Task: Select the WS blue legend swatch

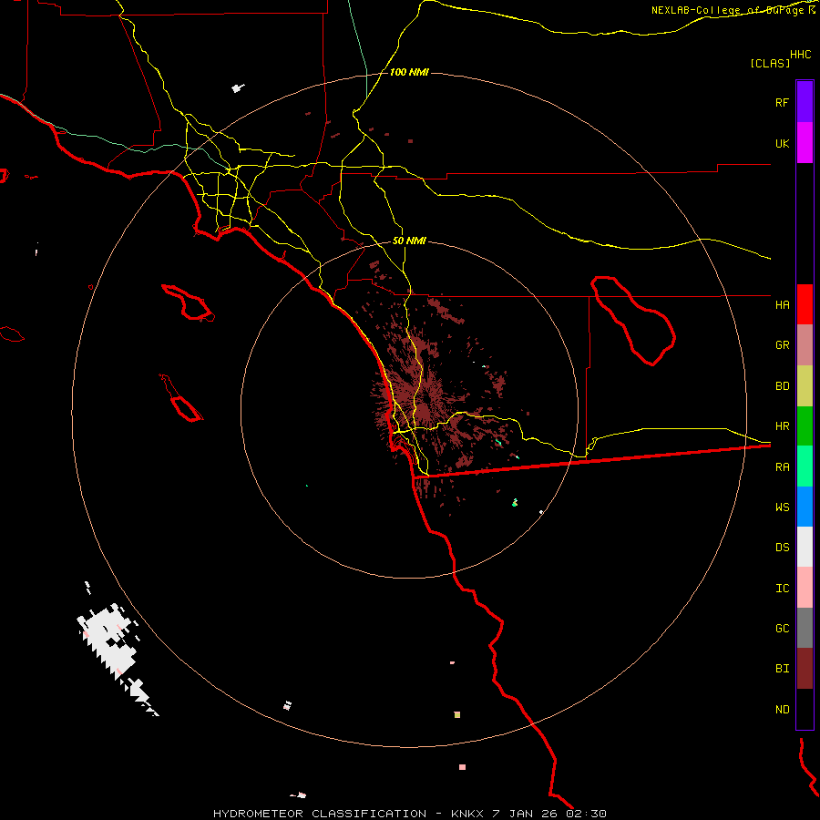Action: (x=805, y=507)
